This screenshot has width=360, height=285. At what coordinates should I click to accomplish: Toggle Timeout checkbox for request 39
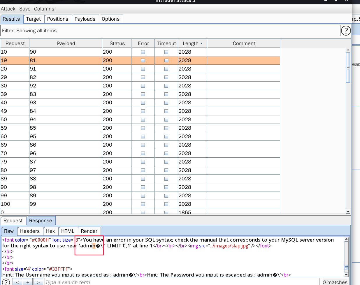pyautogui.click(x=166, y=94)
